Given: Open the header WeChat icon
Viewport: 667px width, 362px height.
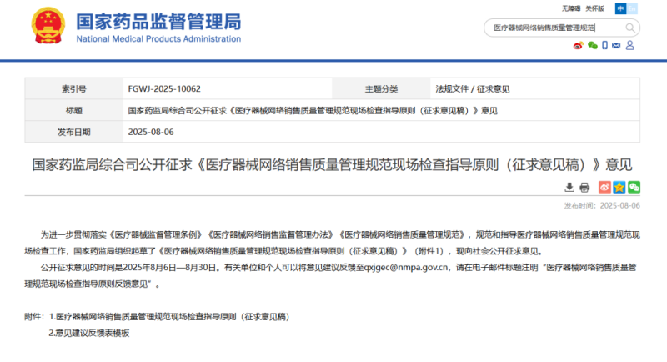Looking at the screenshot, I should point(592,47).
